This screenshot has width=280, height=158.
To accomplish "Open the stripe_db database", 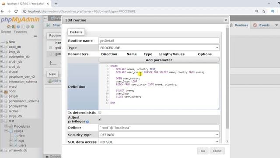I will 15,116.
